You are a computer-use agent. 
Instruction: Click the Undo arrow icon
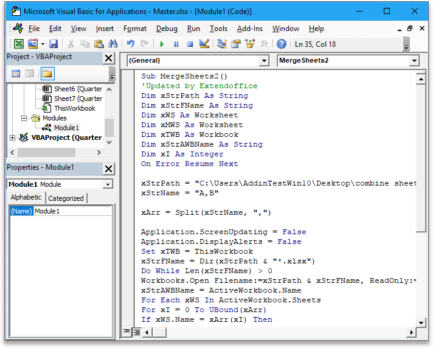pos(130,44)
